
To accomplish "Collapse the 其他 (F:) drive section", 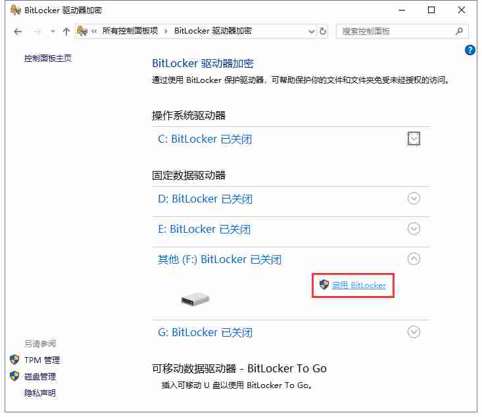I will (x=414, y=259).
